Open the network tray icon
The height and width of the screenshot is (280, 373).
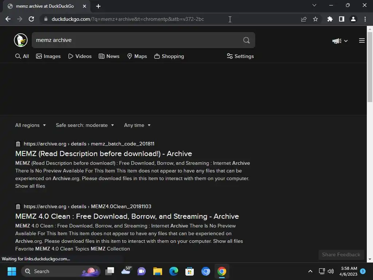tap(322, 271)
